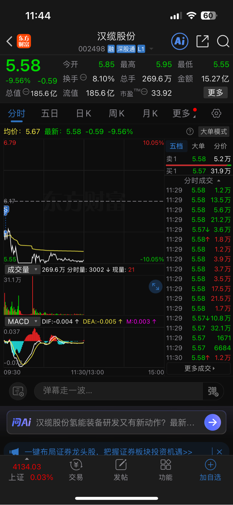
Task: Tap the 卖1 5.58 order row
Action: pyautogui.click(x=198, y=159)
